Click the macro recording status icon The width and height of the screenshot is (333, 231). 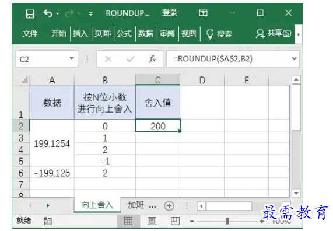coord(48,221)
